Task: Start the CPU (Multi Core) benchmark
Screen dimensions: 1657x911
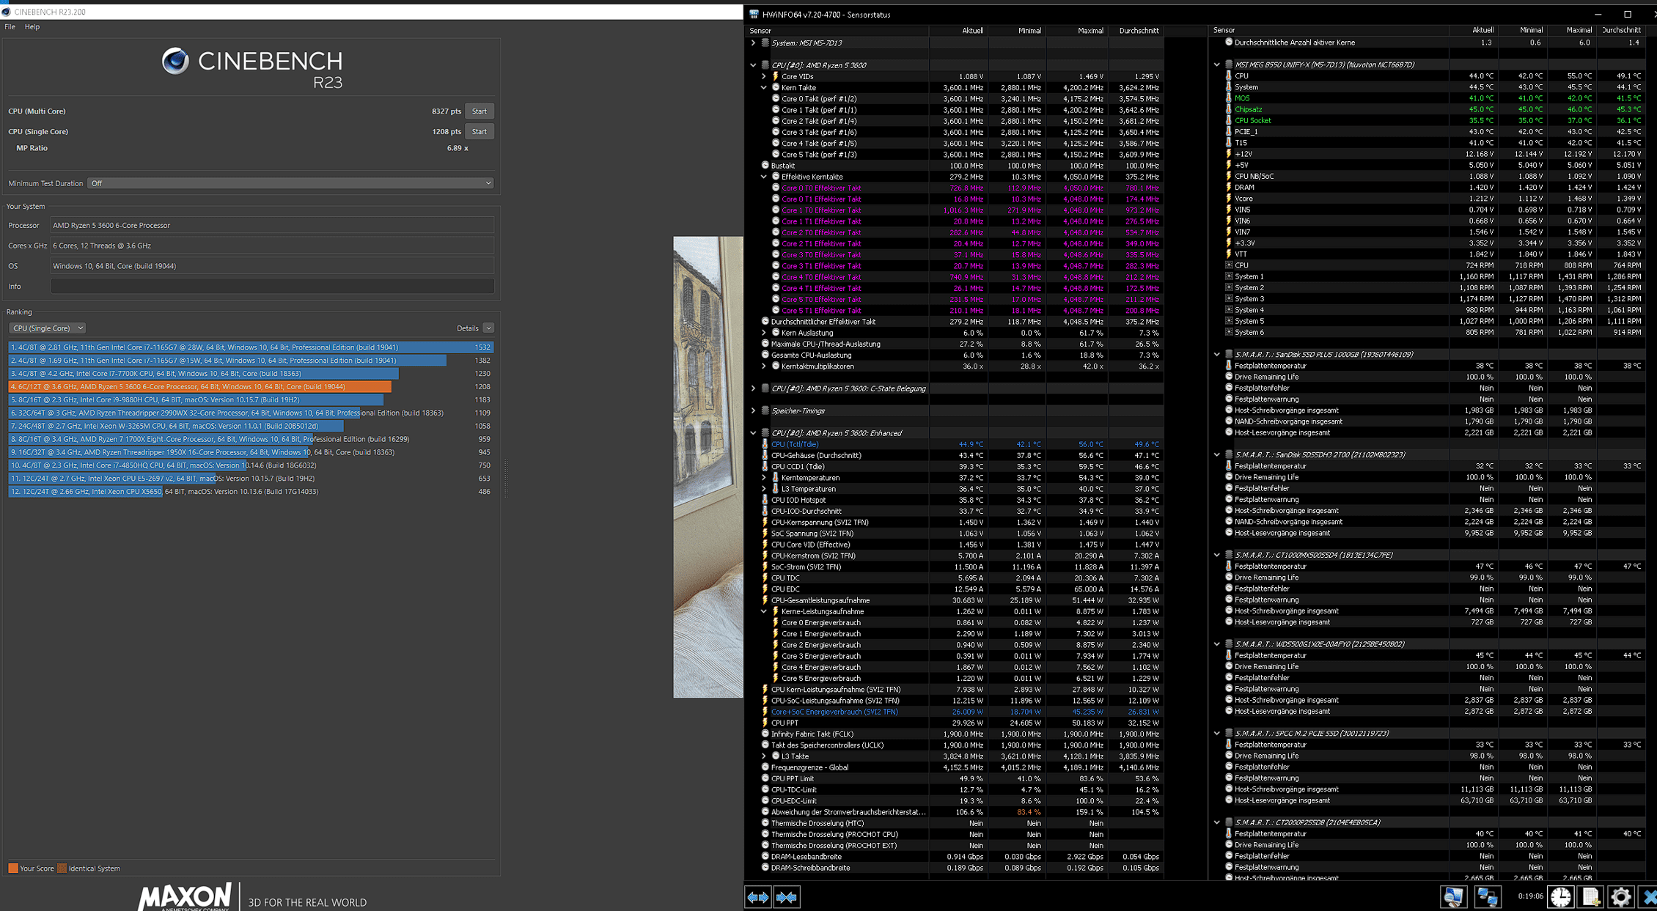Action: [480, 111]
